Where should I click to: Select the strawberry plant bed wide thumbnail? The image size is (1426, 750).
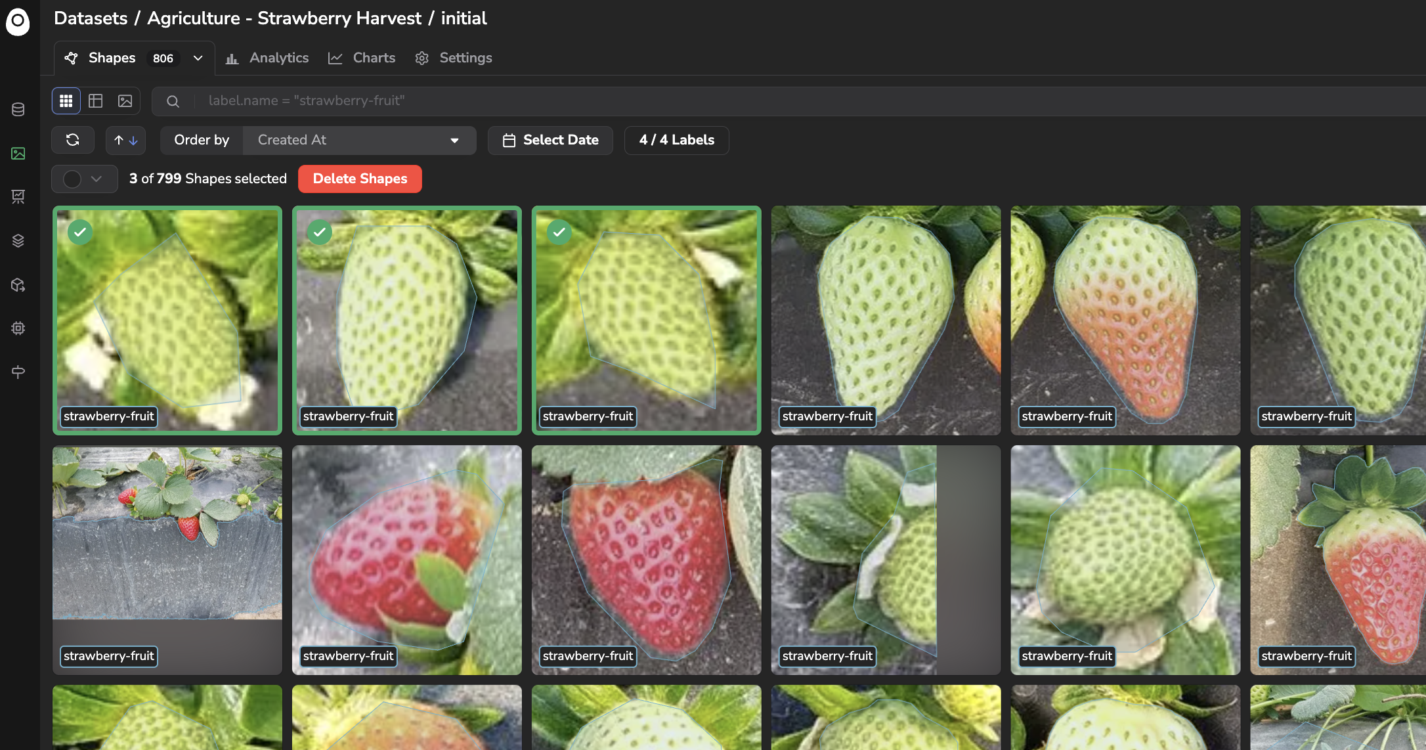(167, 560)
